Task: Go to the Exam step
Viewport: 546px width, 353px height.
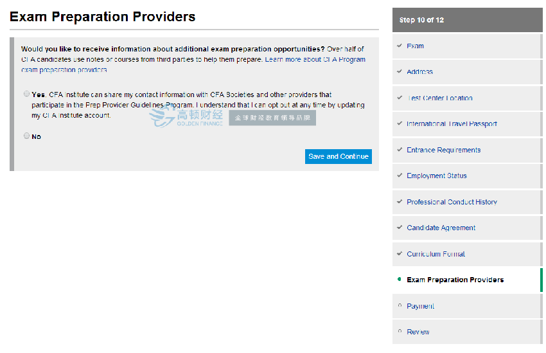Action: pos(415,46)
